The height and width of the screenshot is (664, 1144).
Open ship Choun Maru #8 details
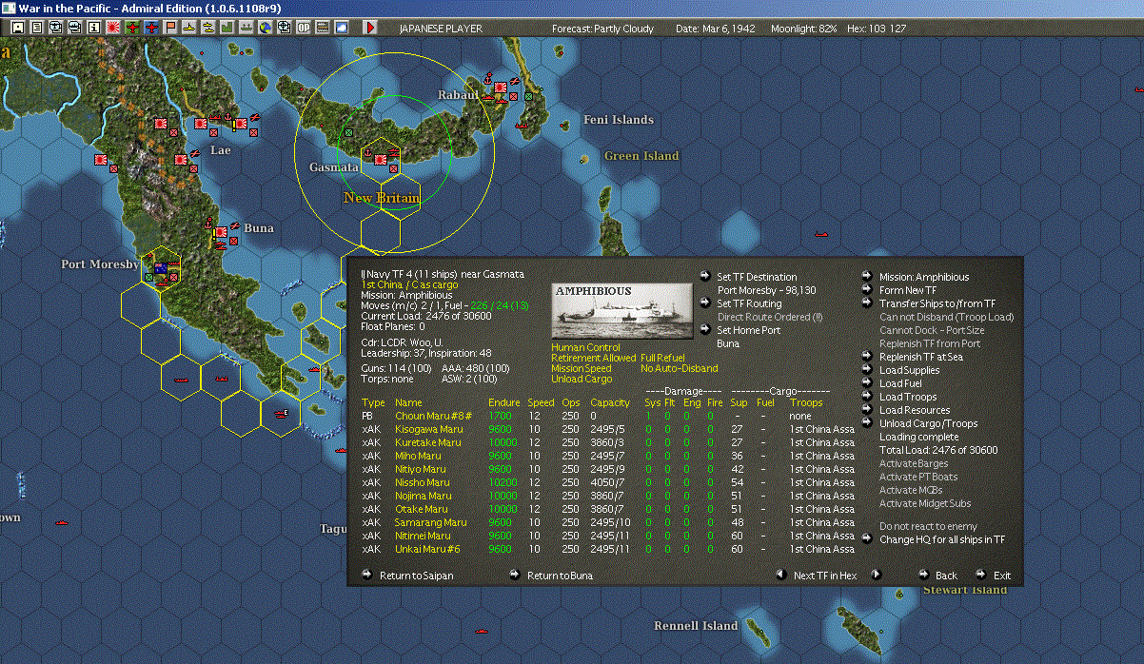pos(433,416)
